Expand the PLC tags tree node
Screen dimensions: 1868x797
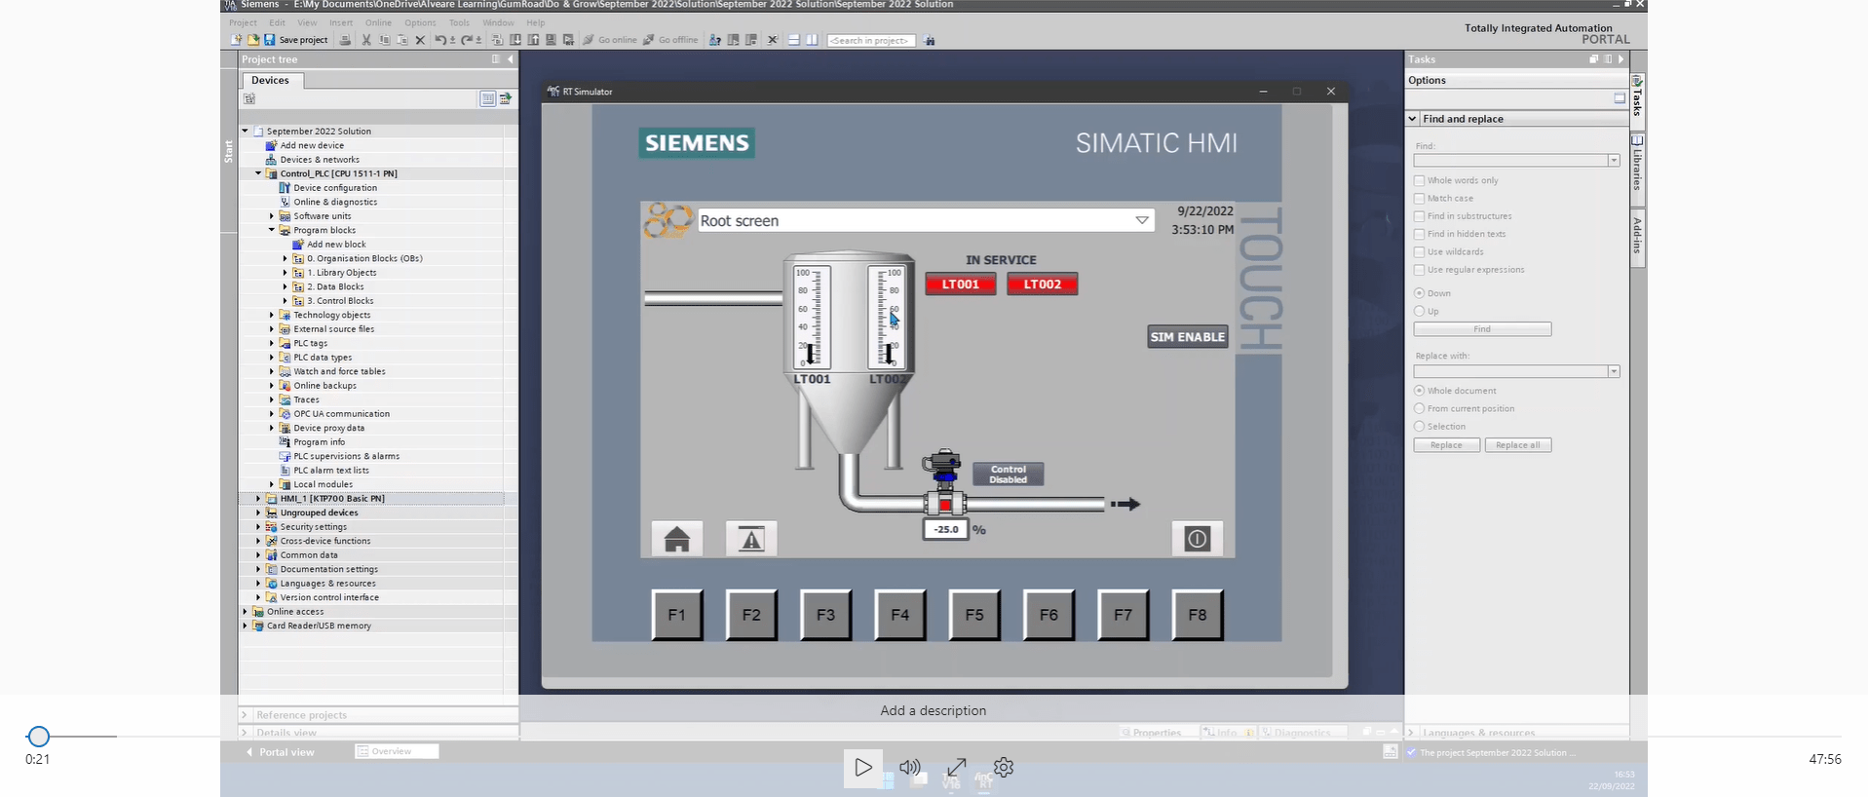pos(272,343)
